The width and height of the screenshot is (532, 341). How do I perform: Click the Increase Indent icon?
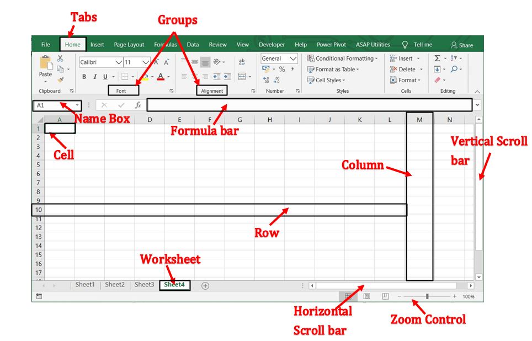tap(226, 77)
